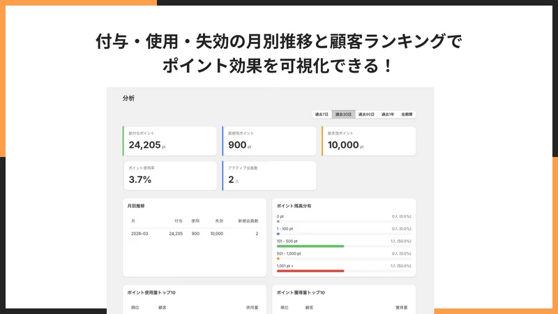The height and width of the screenshot is (314, 558).
Task: Click the 501 - 1,000 pt distribution label
Action: pos(289,253)
